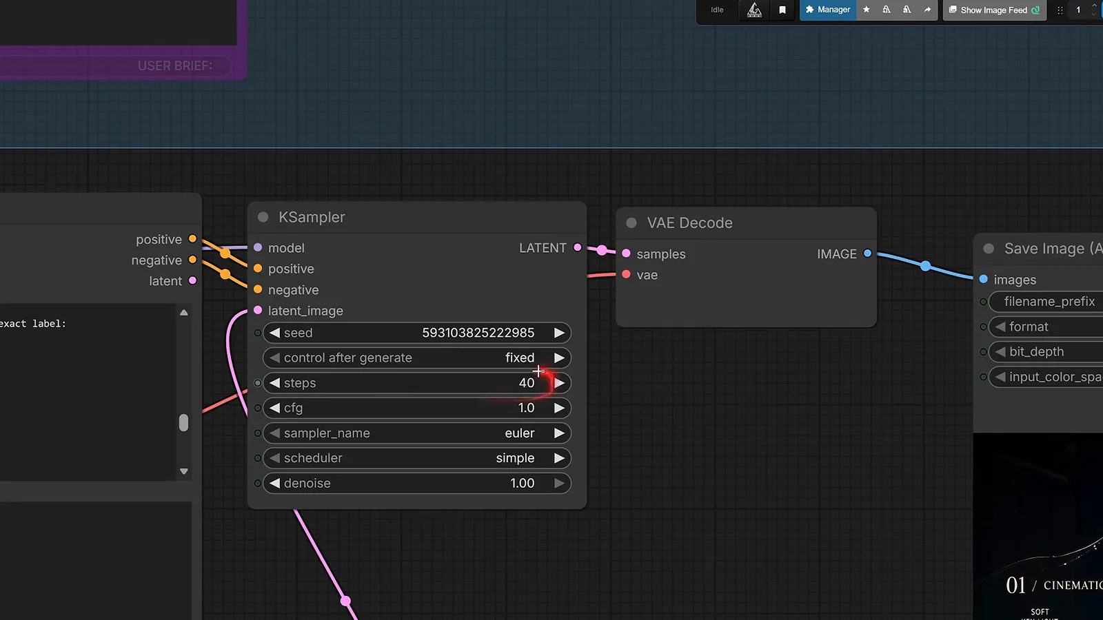Click the left node's positive output socket

coord(192,239)
